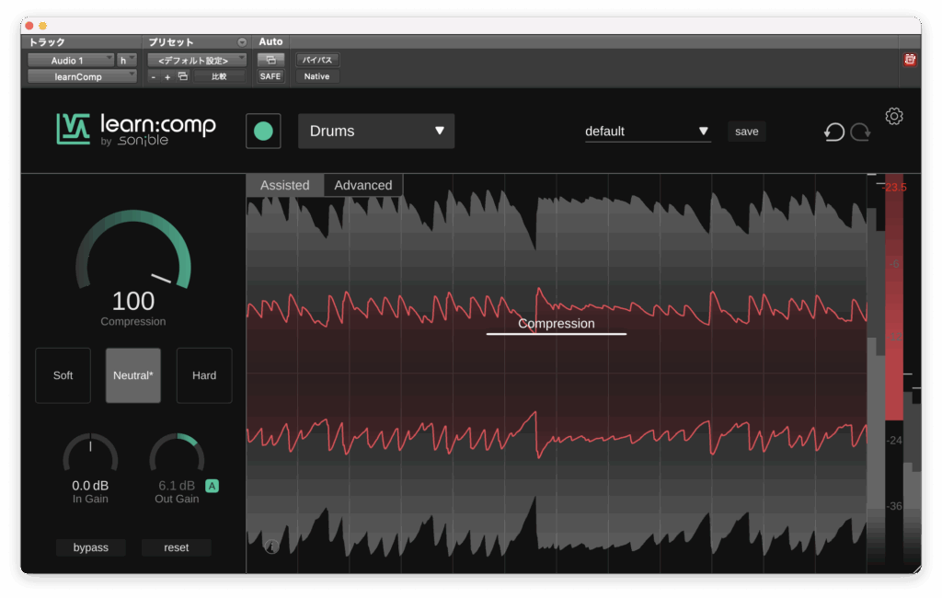Open the automation enable icon under Auto
Viewport: 942px width, 598px height.
pos(270,60)
